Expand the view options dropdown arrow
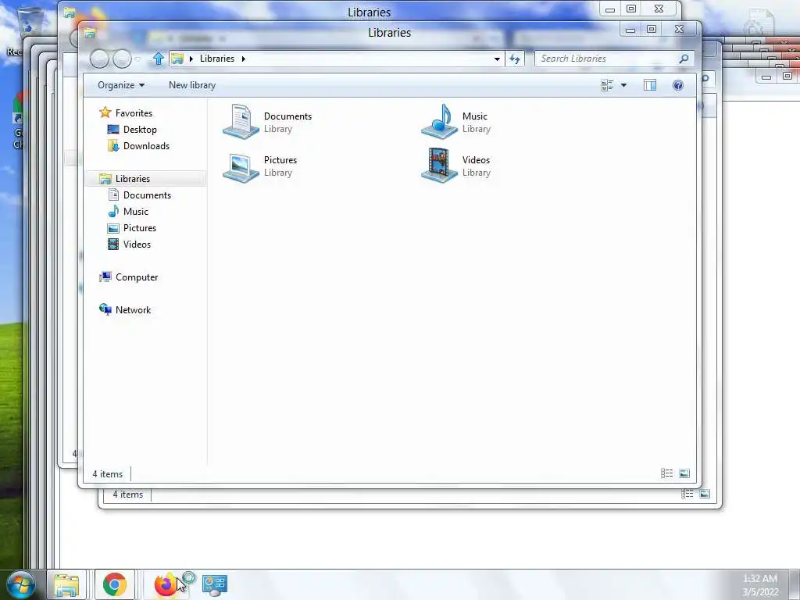This screenshot has height=600, width=800. tap(623, 85)
